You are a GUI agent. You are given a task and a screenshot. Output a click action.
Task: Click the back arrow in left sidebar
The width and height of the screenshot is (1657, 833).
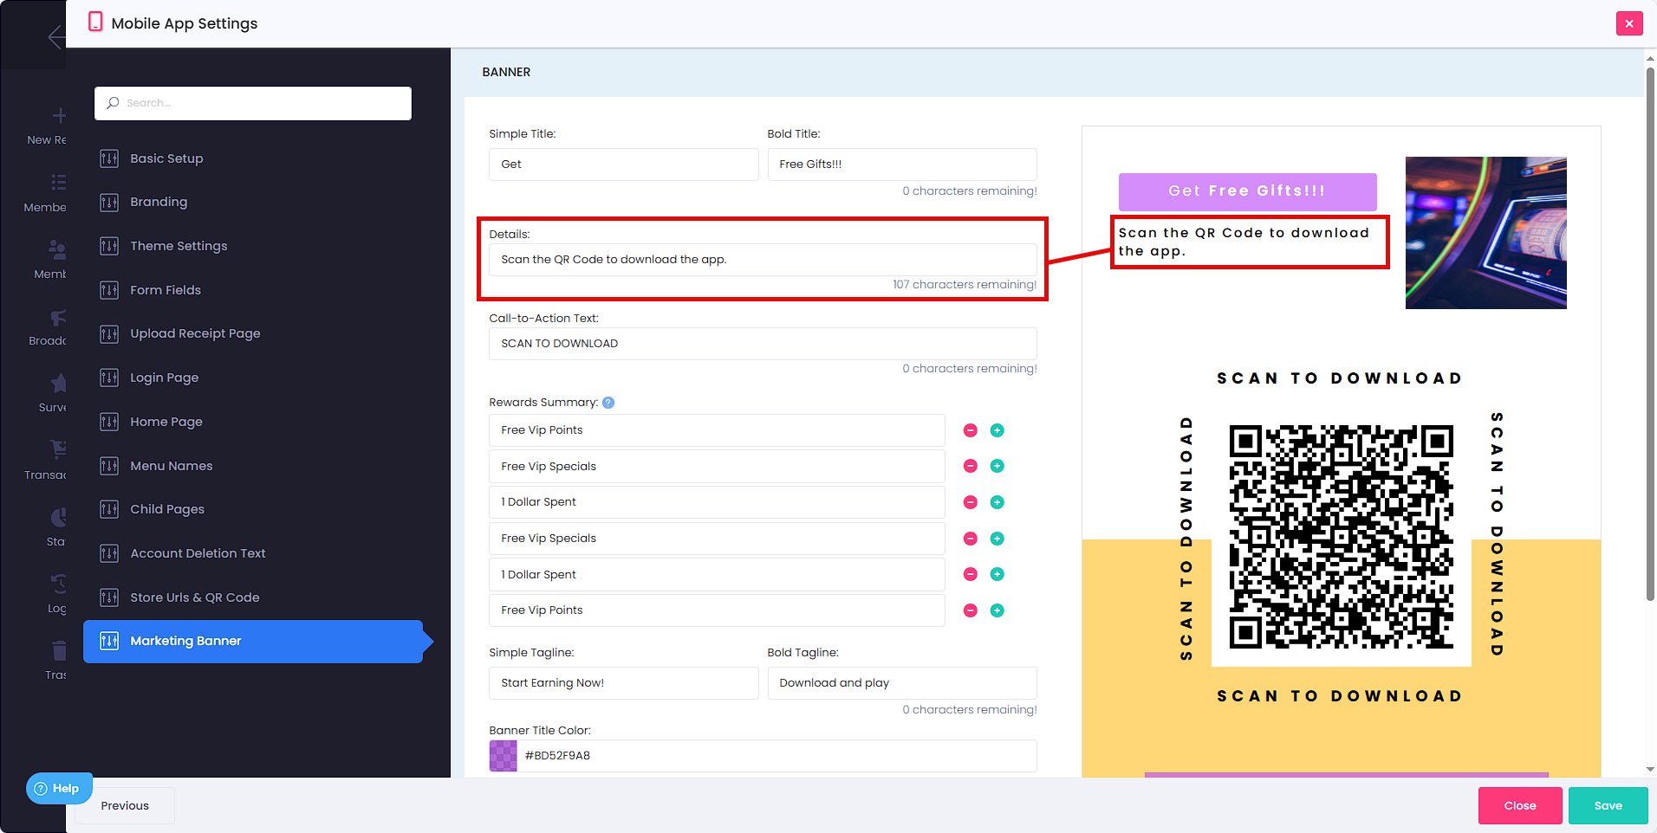[55, 37]
